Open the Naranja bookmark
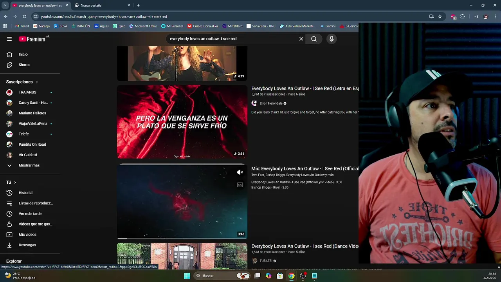501x282 pixels. click(x=41, y=26)
